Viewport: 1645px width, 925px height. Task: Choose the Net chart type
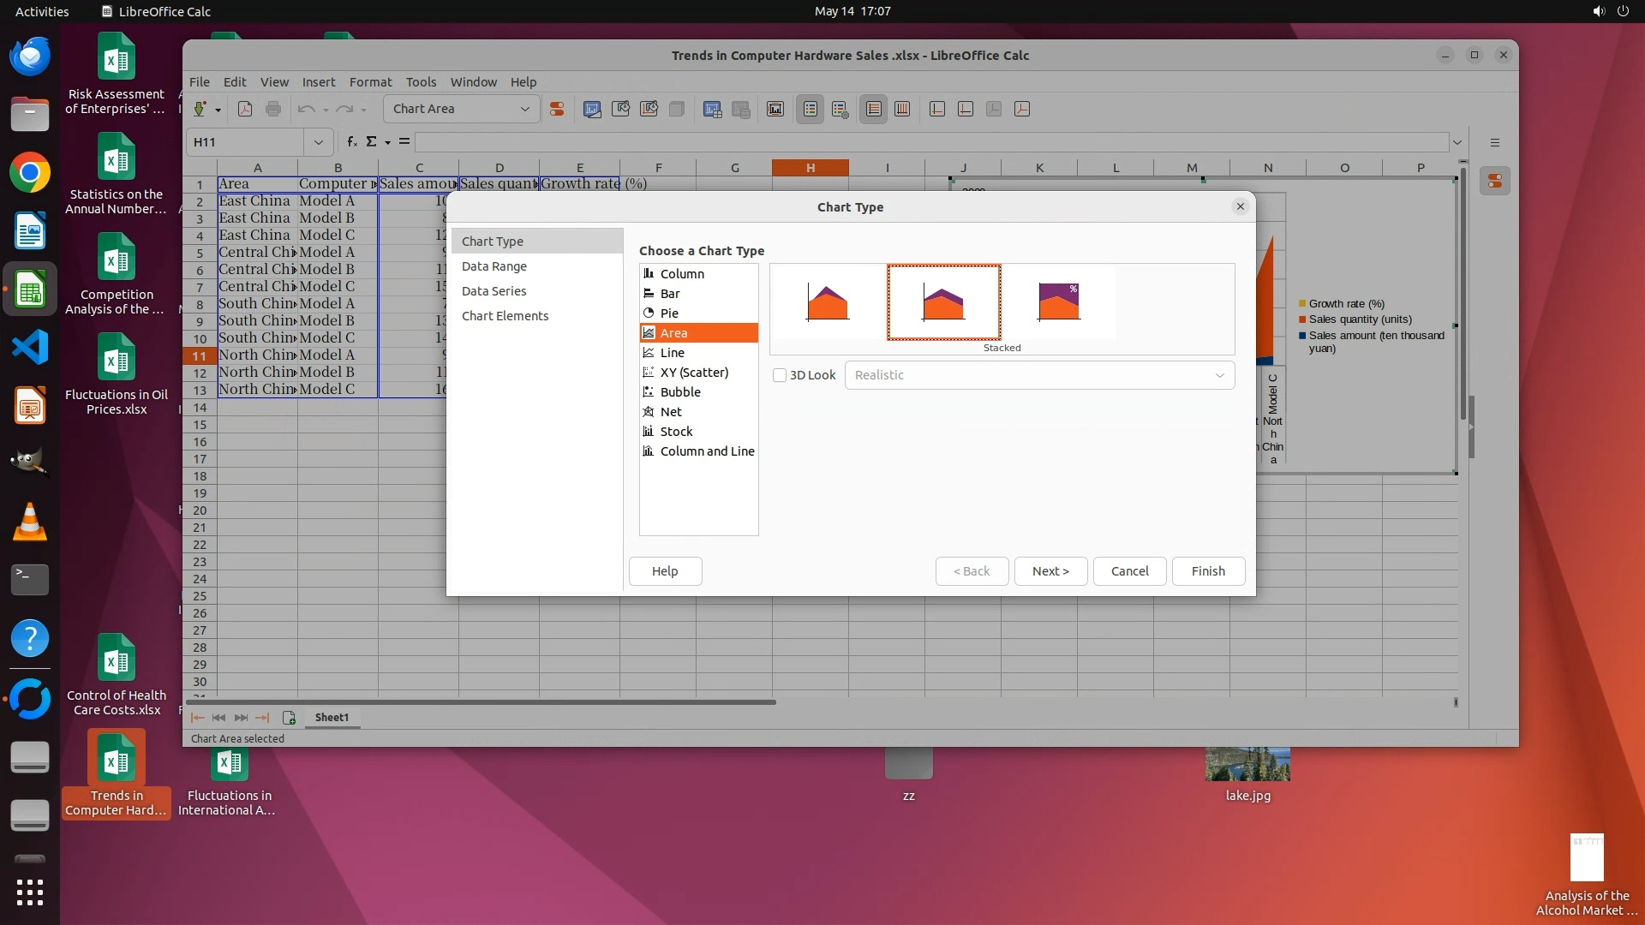[x=671, y=411]
